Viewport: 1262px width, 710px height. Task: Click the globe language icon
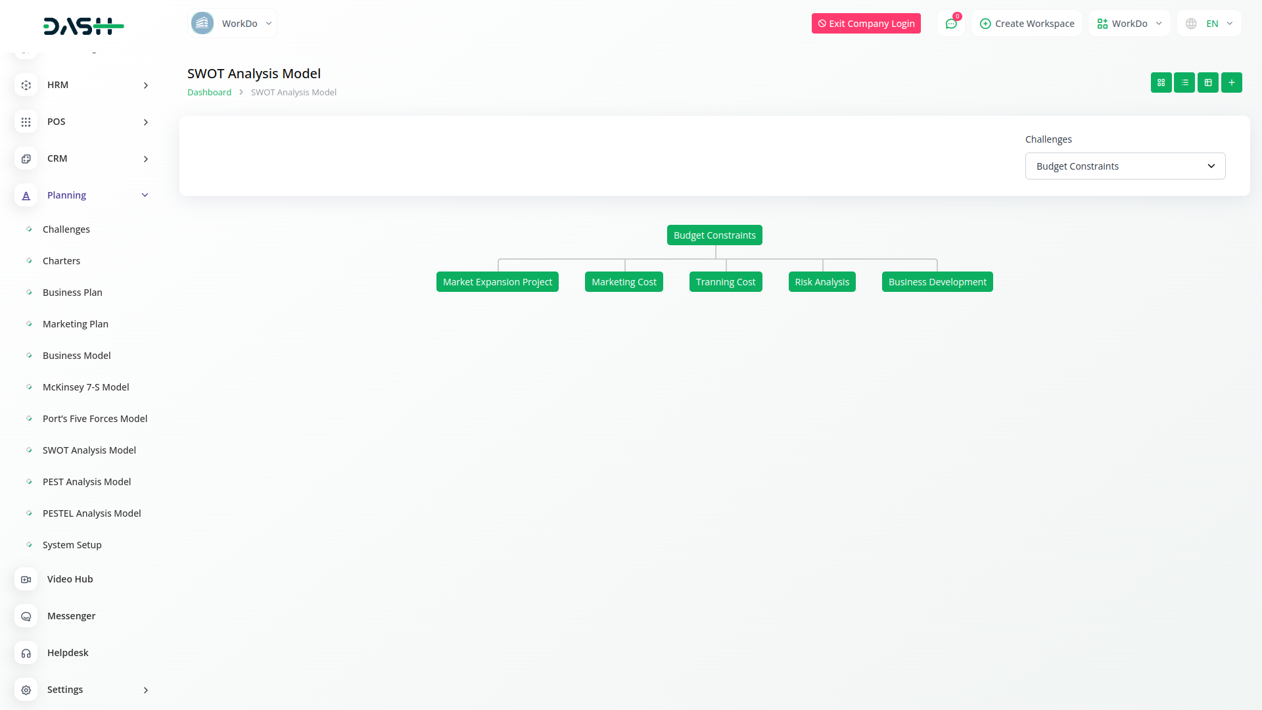pyautogui.click(x=1191, y=24)
